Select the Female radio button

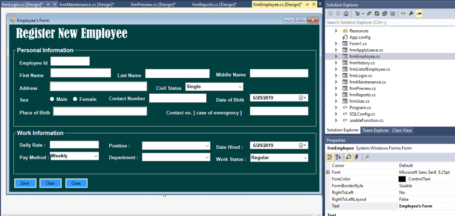coord(75,99)
